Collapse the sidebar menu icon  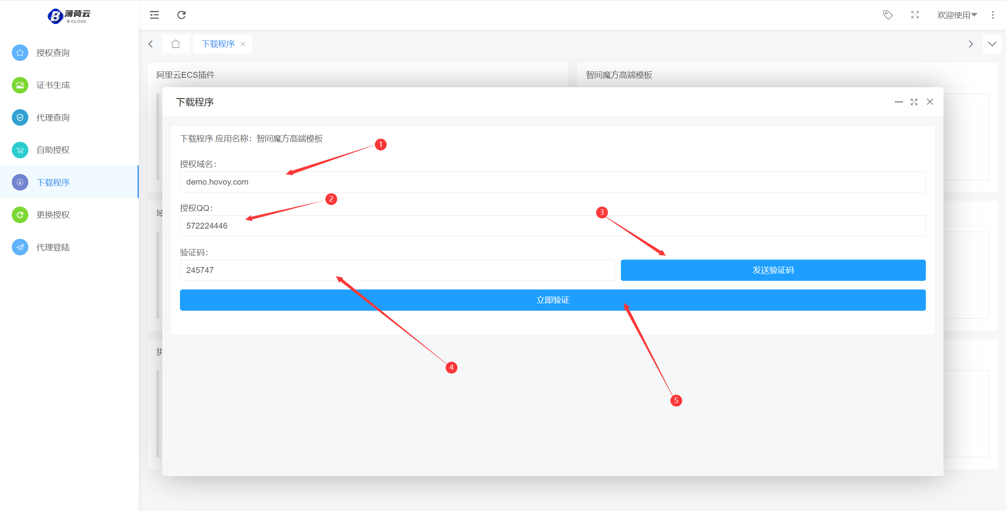pyautogui.click(x=154, y=15)
